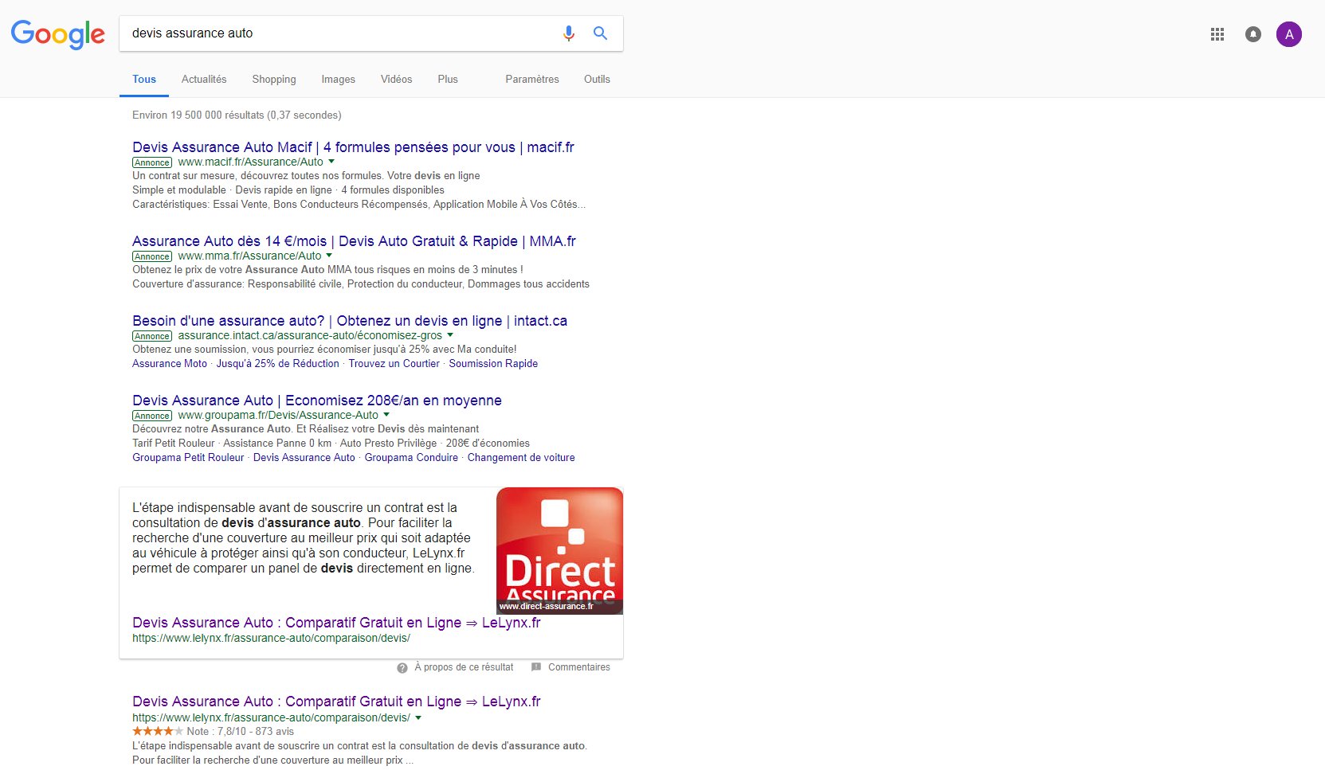Open Groupama Economisez 208€/an ad
1325x770 pixels.
click(x=317, y=401)
